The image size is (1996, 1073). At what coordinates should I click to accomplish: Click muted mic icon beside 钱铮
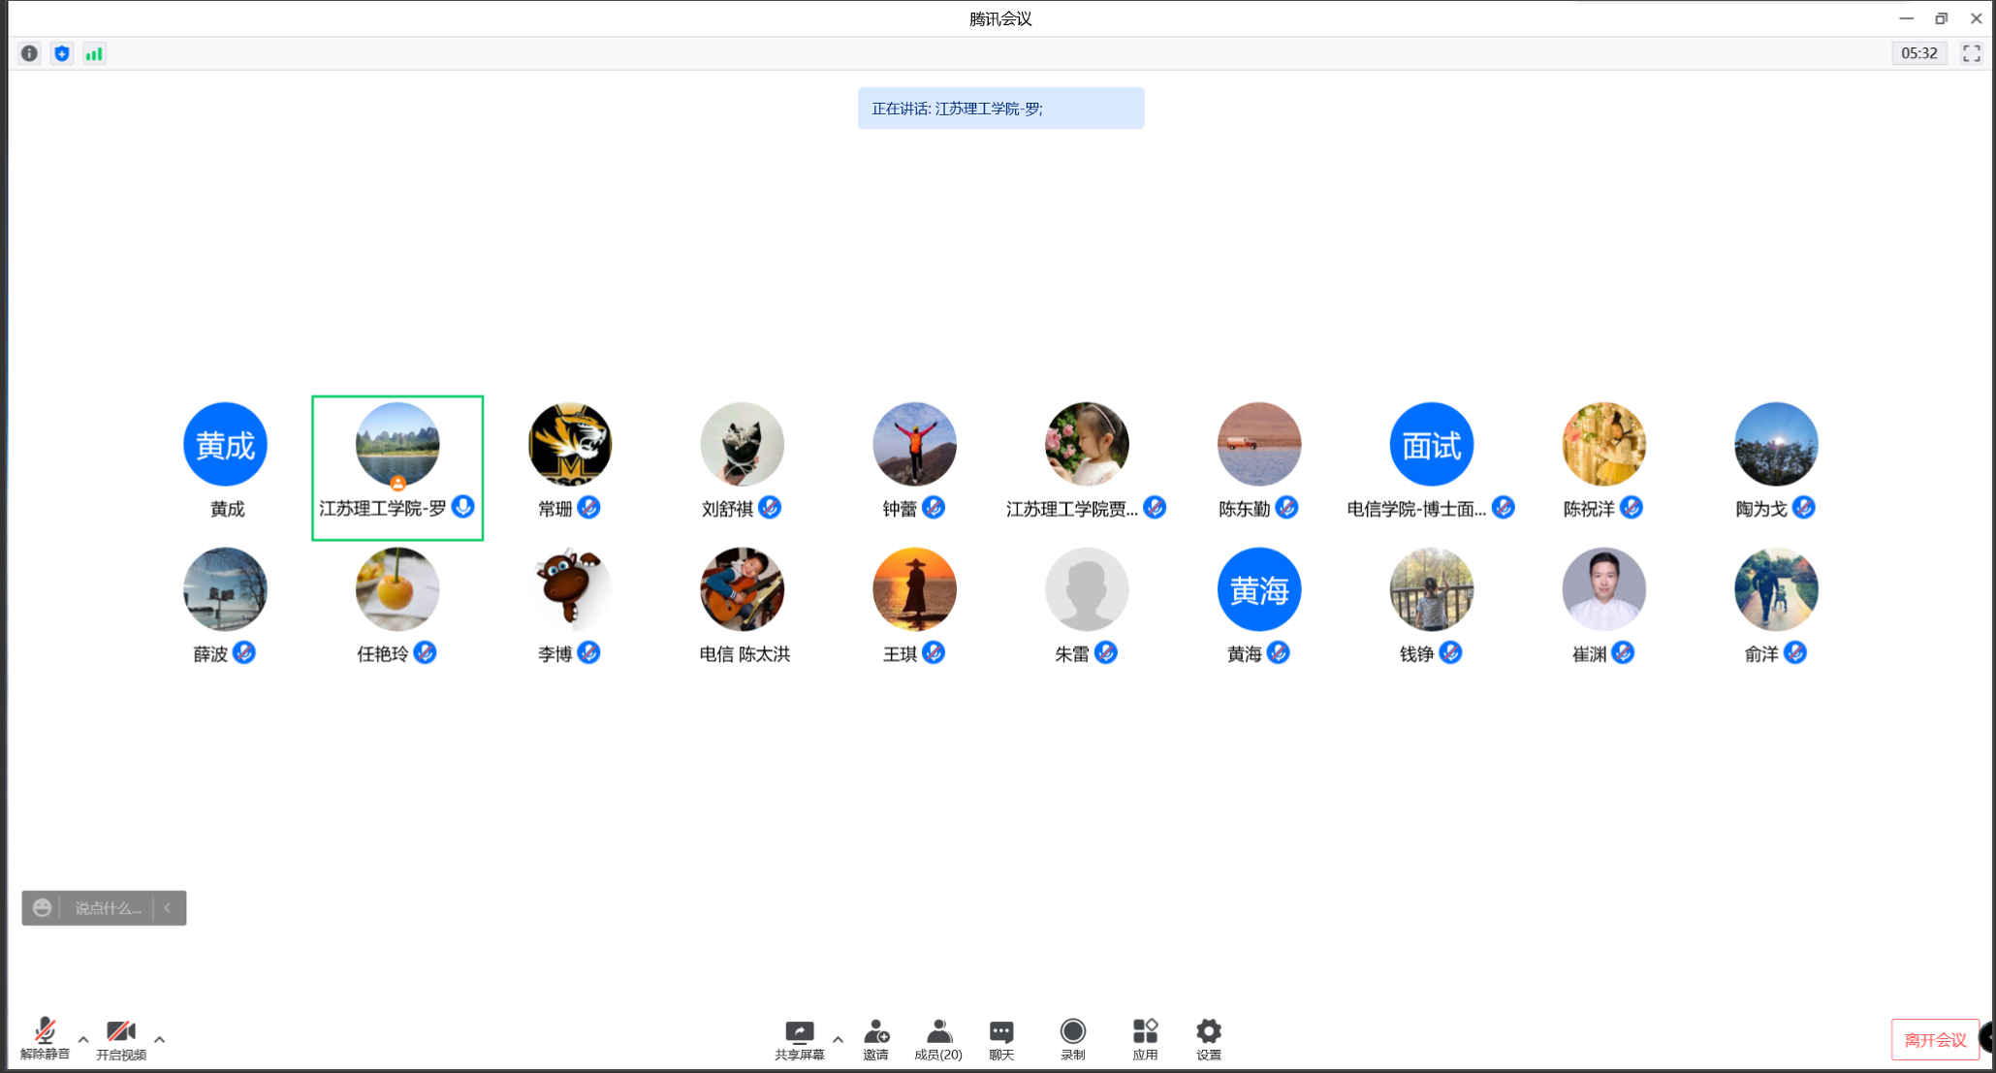pos(1450,652)
